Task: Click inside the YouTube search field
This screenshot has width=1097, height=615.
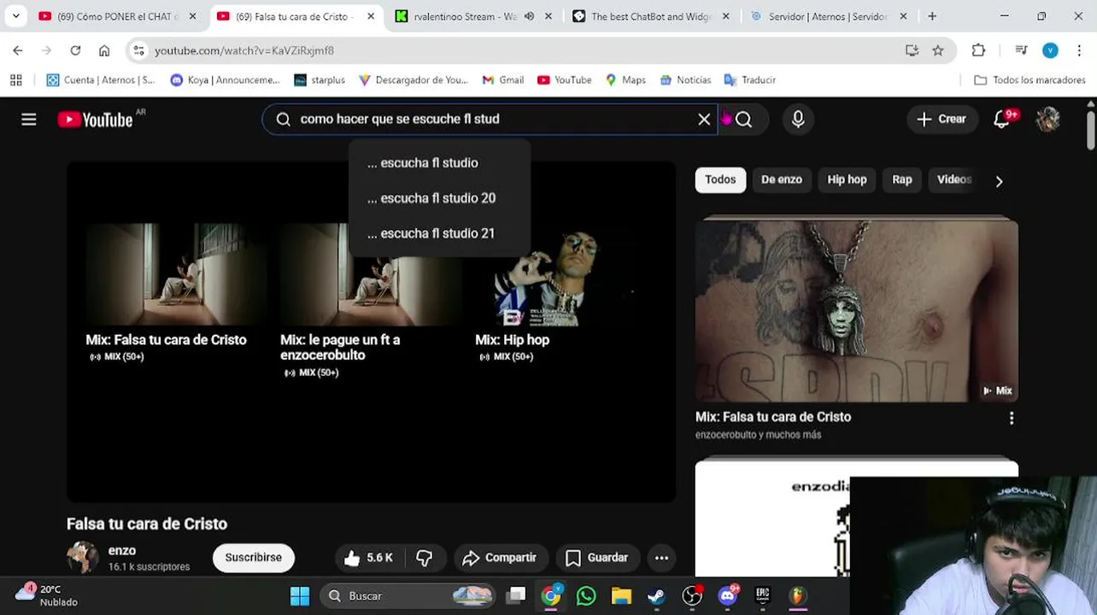Action: (x=491, y=120)
